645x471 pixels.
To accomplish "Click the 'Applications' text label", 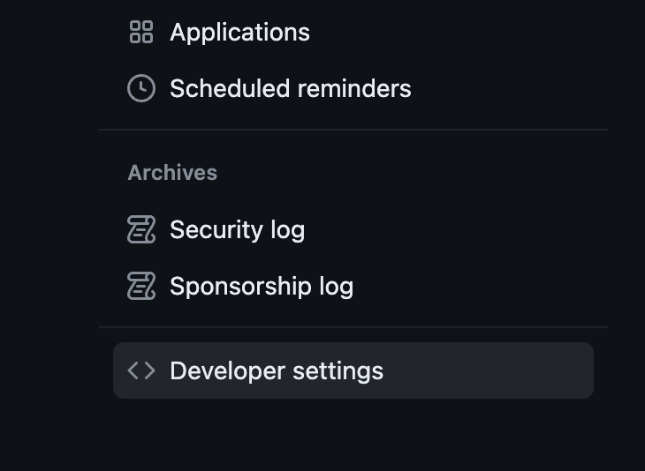I will pos(239,33).
